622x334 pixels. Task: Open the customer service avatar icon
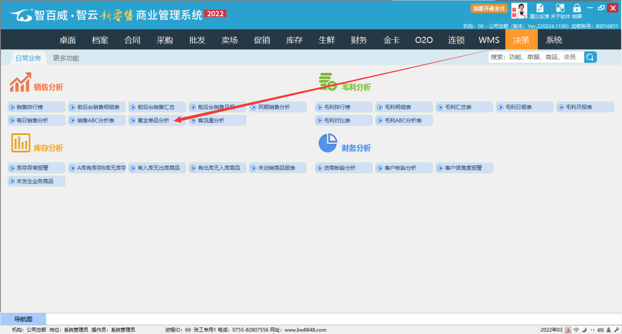pos(519,11)
